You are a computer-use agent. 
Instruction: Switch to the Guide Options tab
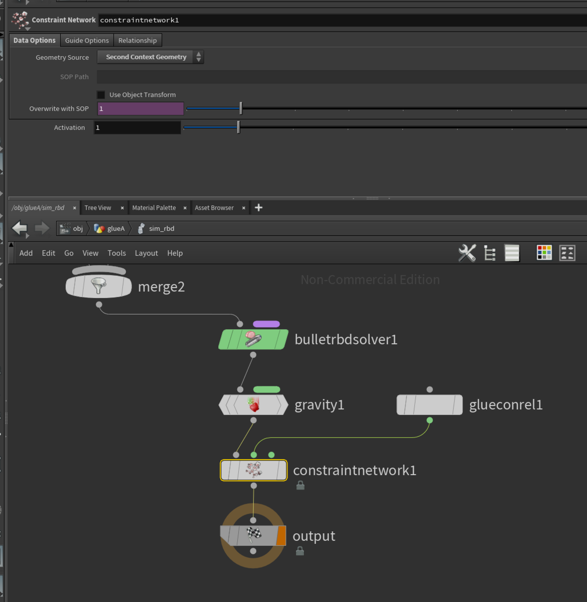coord(87,40)
